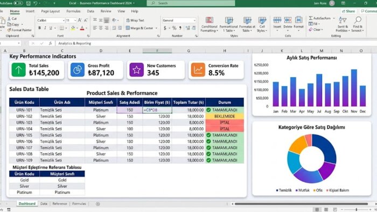The height and width of the screenshot is (212, 377).
Task: Click Cut in the Clipboard group
Action: tap(12, 18)
